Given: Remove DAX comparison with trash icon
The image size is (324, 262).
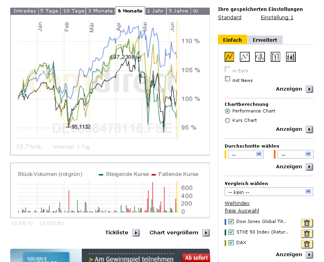Looking at the screenshot, I should click(x=307, y=244).
